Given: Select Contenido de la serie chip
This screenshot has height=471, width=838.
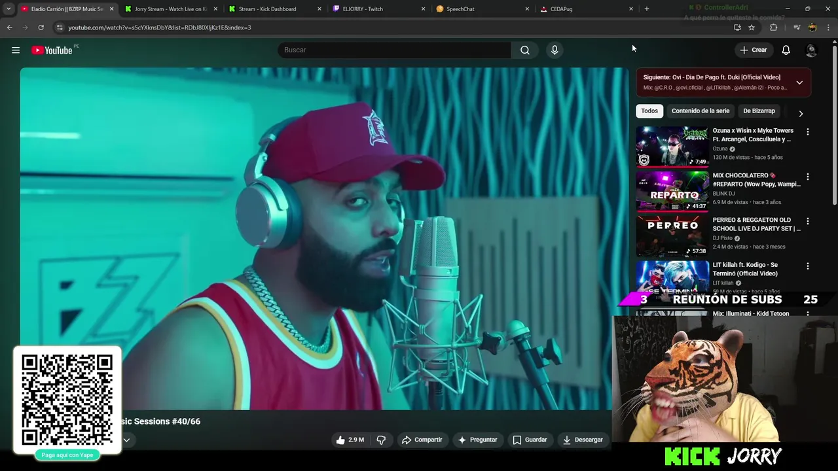Looking at the screenshot, I should pos(701,111).
